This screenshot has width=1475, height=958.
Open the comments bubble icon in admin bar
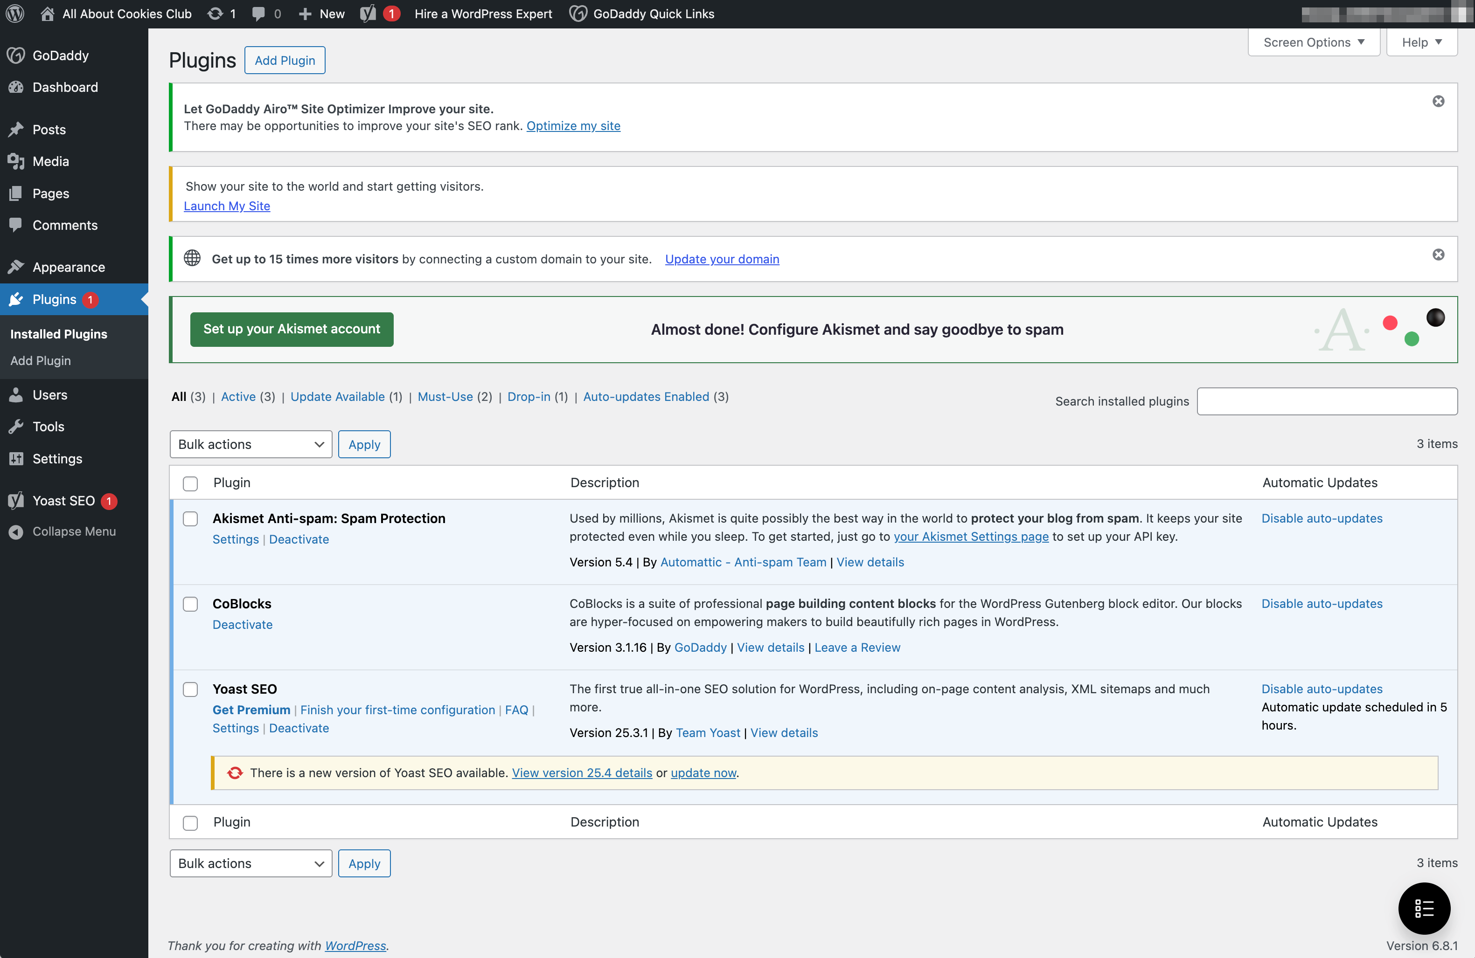click(x=258, y=14)
